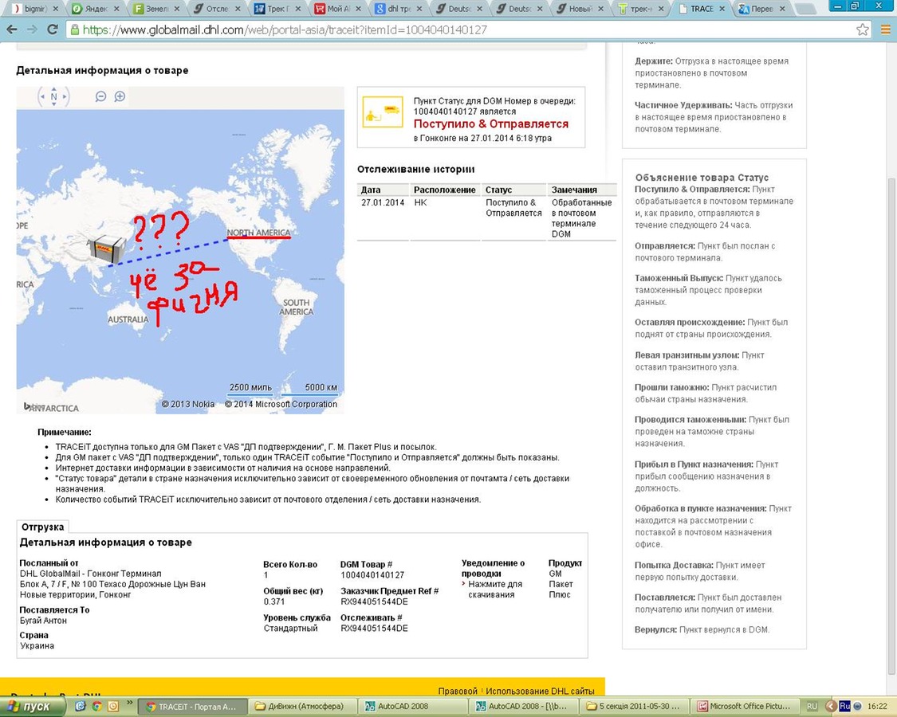Click the map compass N control
Viewport: 897px width, 717px height.
coord(53,97)
